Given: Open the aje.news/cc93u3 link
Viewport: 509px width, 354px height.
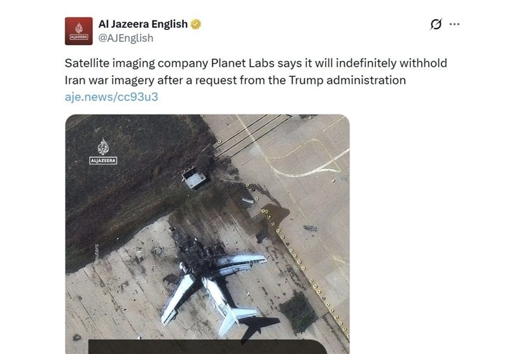Looking at the screenshot, I should coord(111,97).
